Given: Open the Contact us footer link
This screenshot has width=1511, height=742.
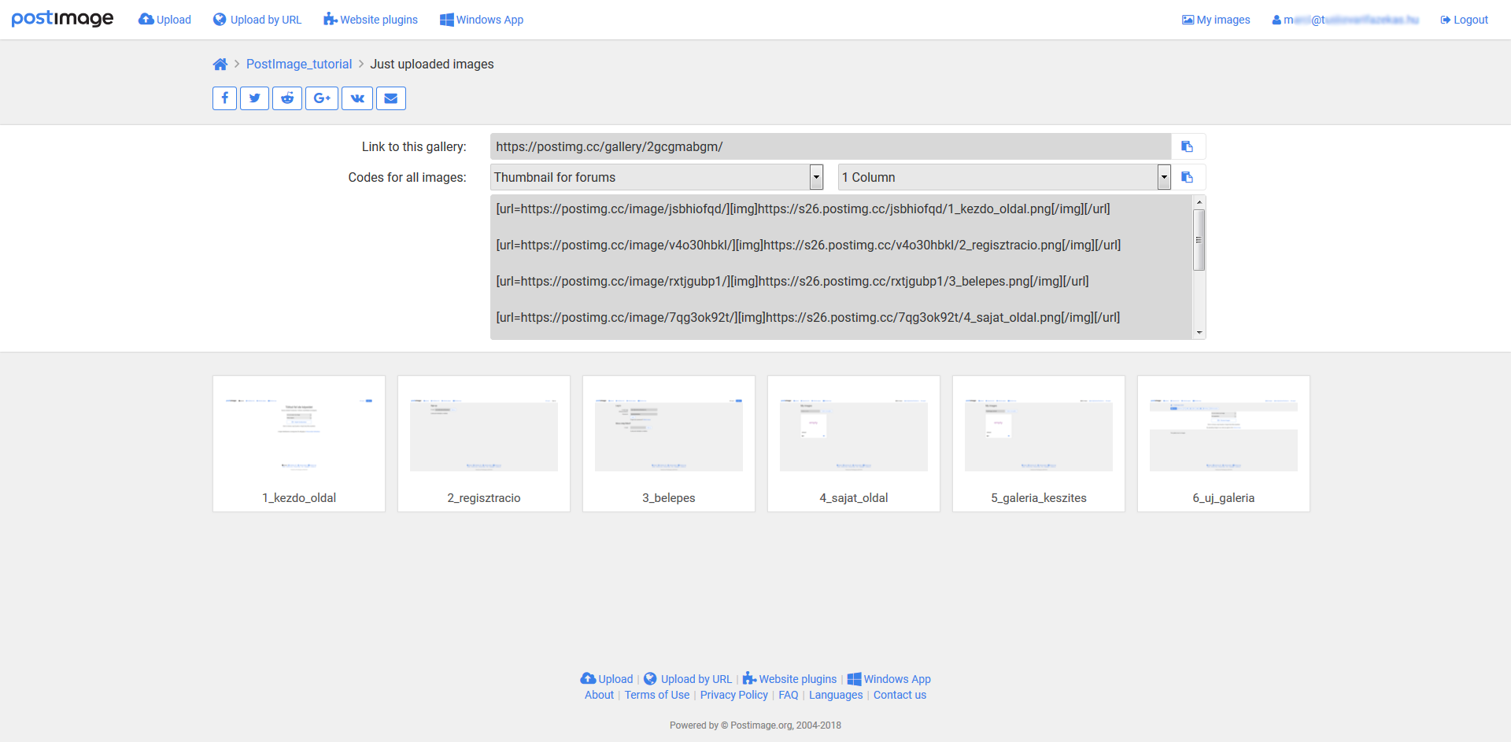Looking at the screenshot, I should 900,695.
